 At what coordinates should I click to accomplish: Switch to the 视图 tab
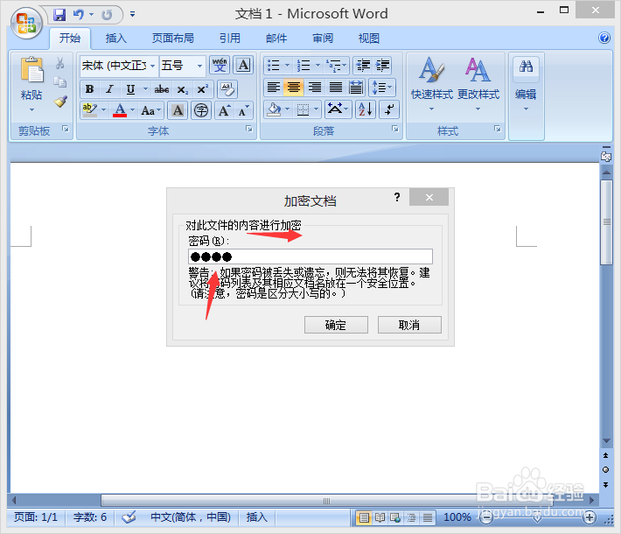click(369, 38)
